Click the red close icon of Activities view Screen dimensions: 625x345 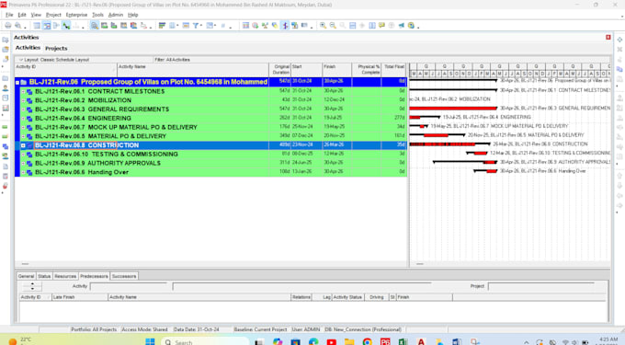pyautogui.click(x=608, y=37)
